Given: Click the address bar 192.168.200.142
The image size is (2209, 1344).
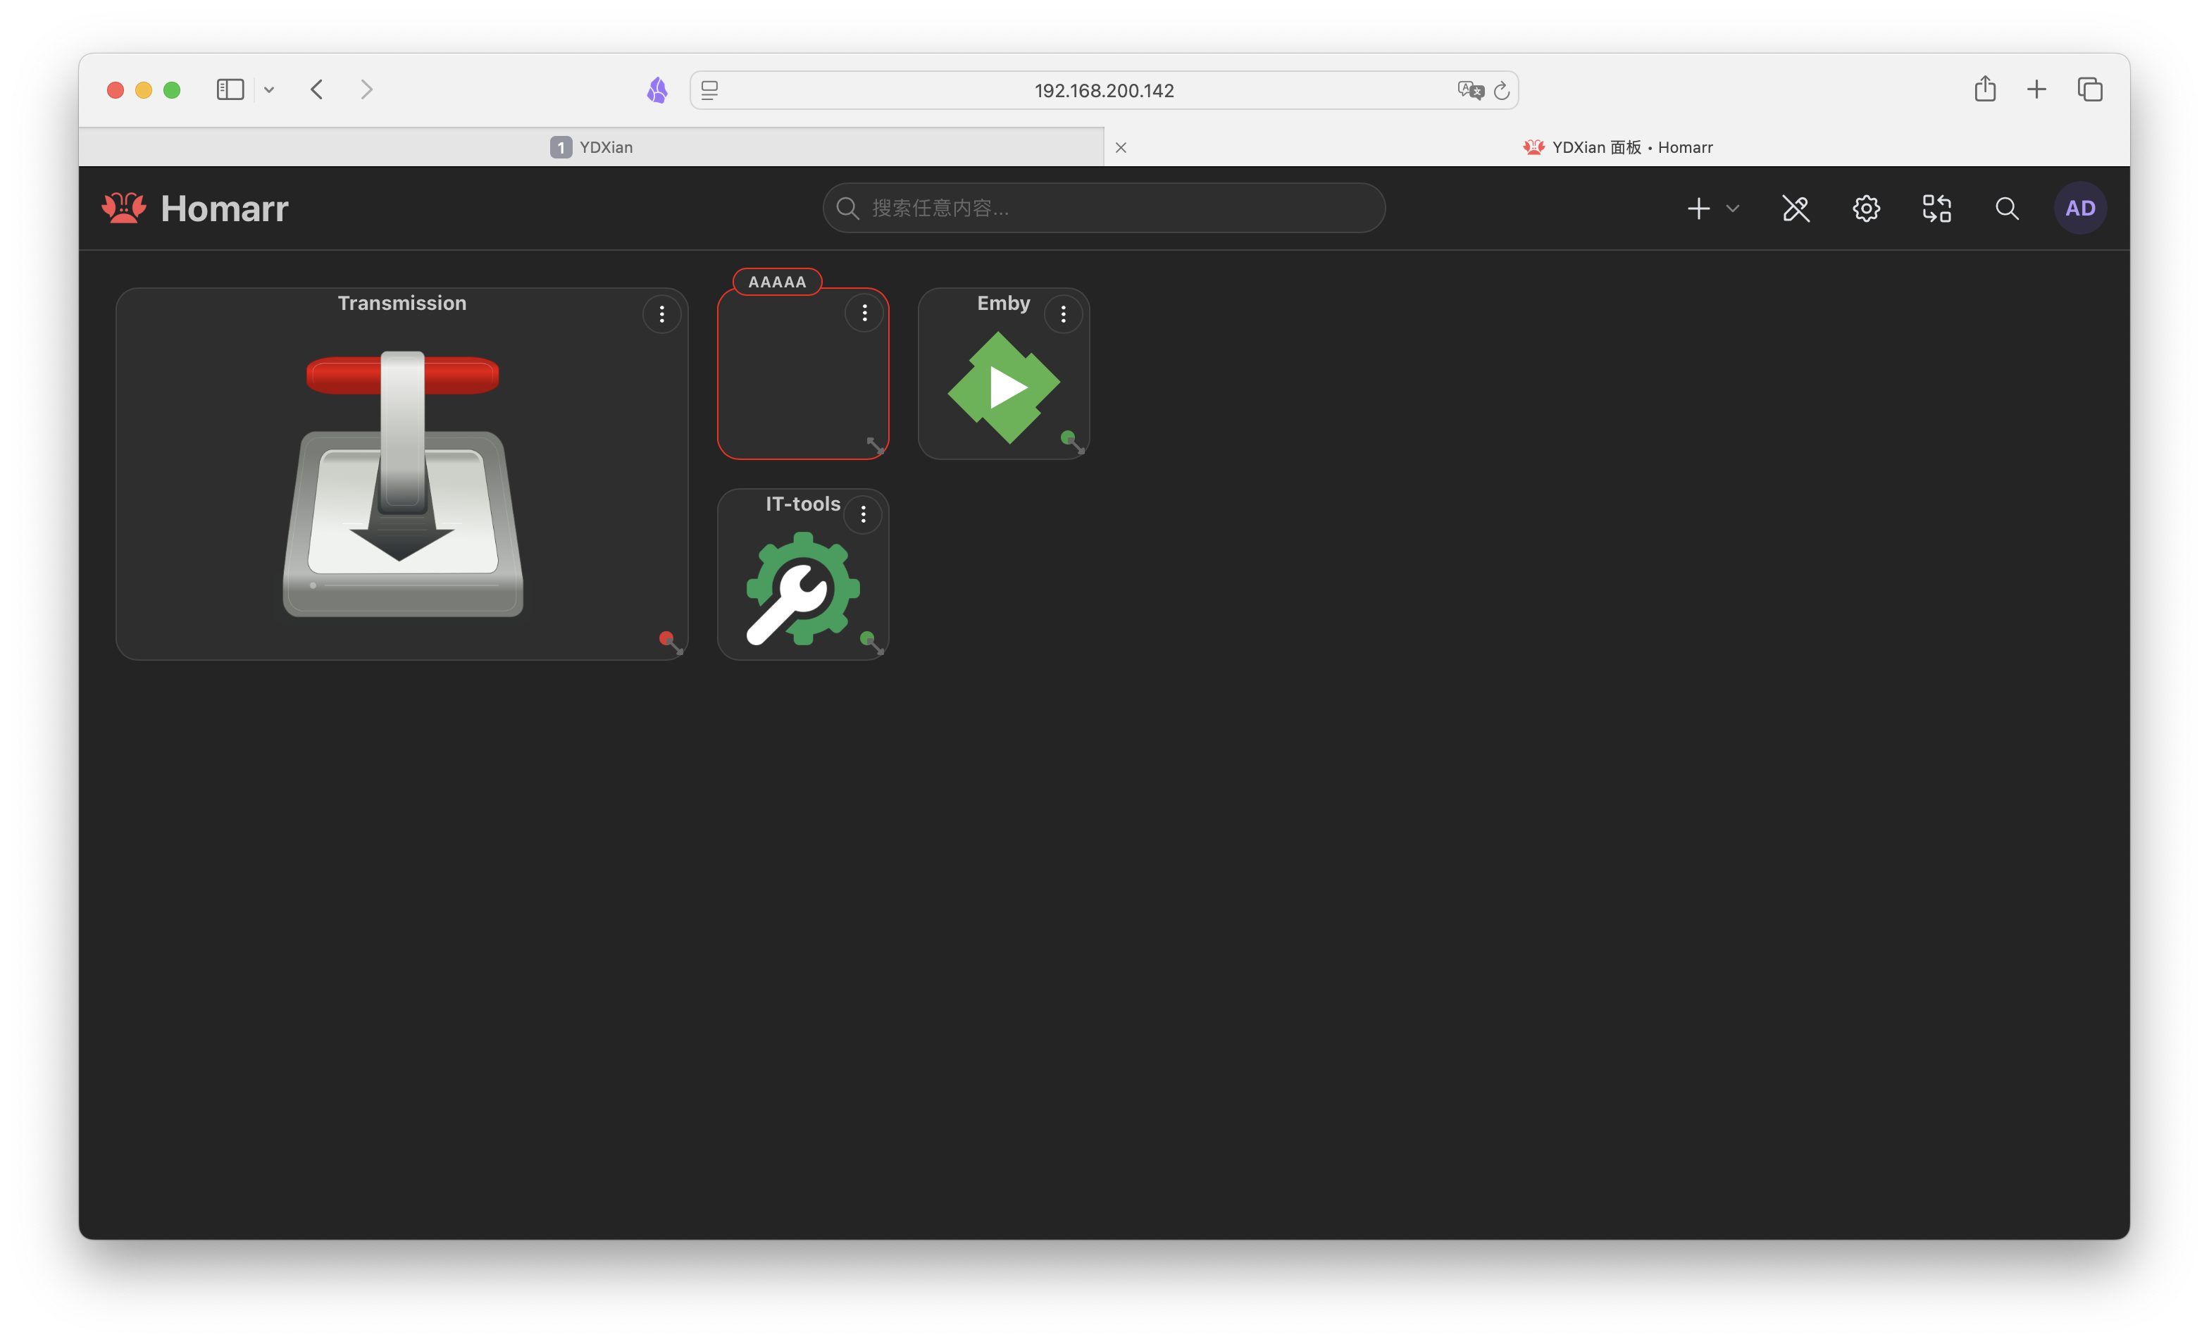Looking at the screenshot, I should (1104, 91).
